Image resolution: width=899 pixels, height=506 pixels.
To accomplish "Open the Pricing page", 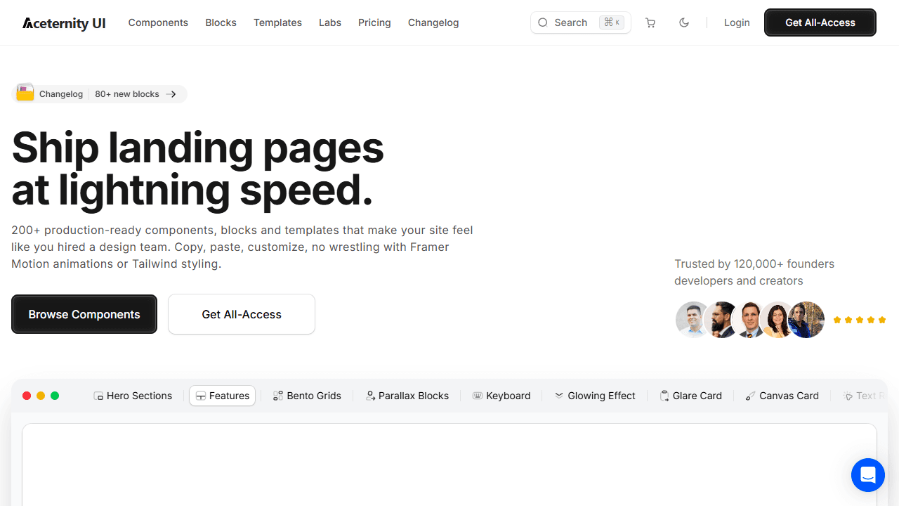I will [x=374, y=22].
